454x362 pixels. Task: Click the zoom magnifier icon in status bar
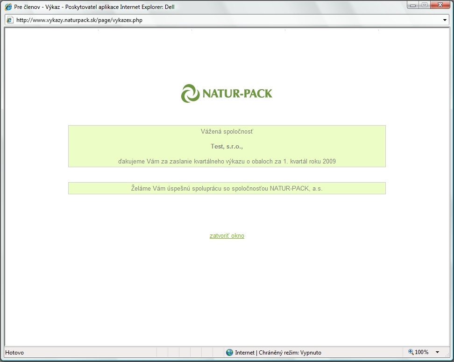(x=411, y=352)
